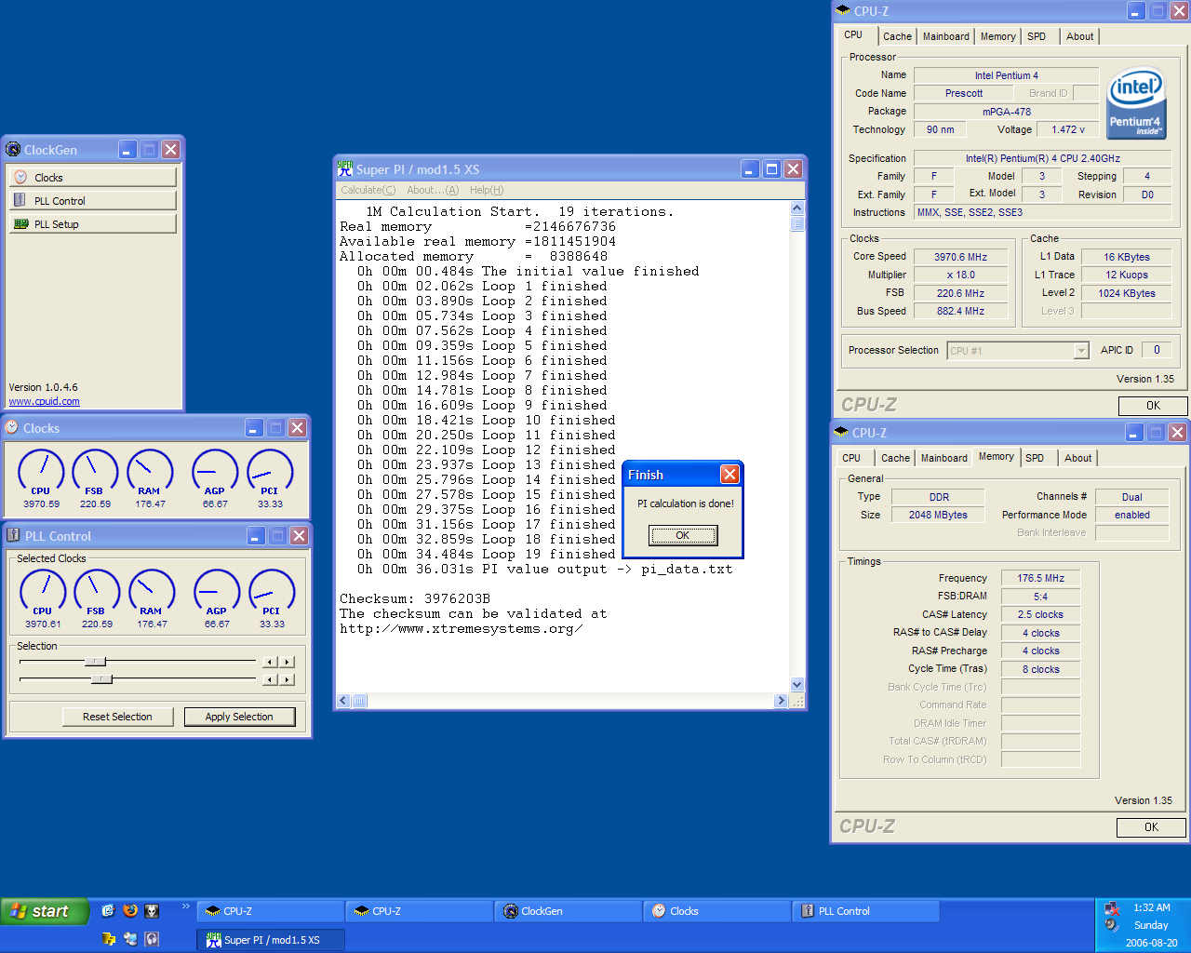1191x953 pixels.
Task: Click the Core Speed value 3970.6 MHz
Action: coord(960,257)
